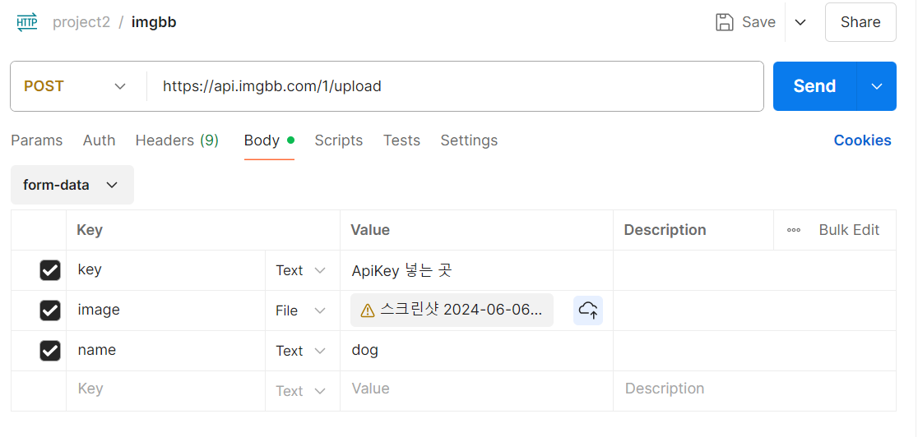Click the empty Key placeholder field
Viewport: 918px width, 437px height.
click(165, 391)
